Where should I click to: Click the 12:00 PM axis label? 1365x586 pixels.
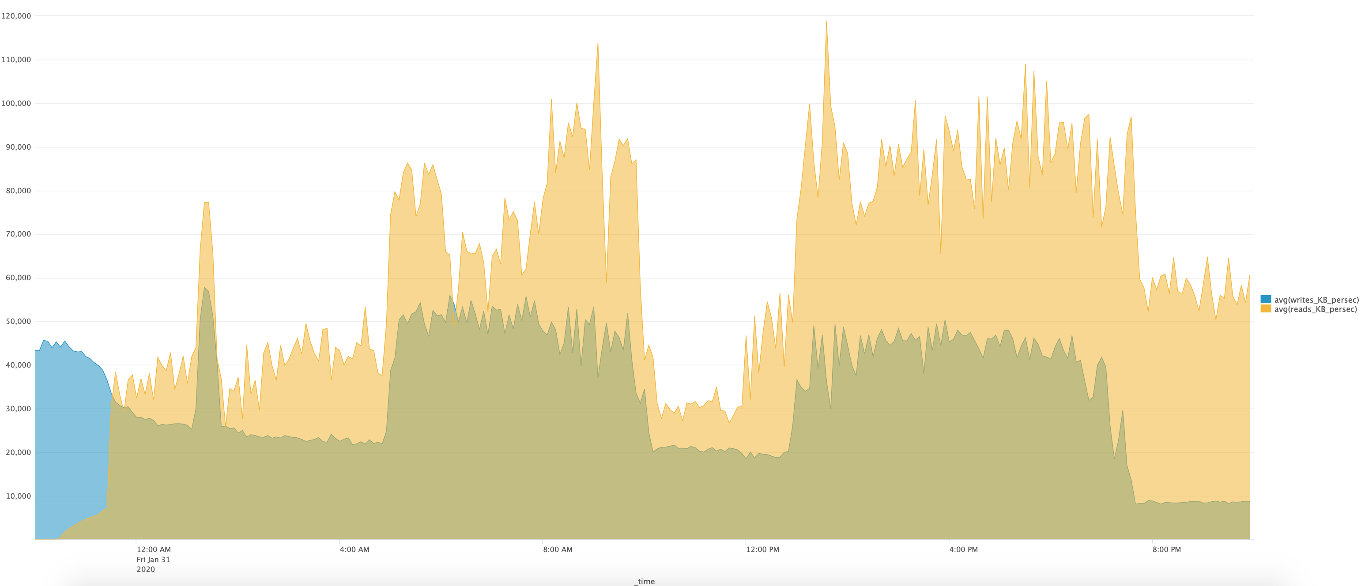click(x=762, y=549)
